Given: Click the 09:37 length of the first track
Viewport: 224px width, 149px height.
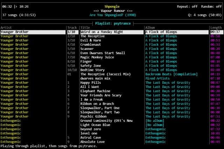Looking at the screenshot, I should pos(215,32).
